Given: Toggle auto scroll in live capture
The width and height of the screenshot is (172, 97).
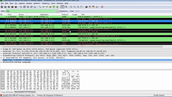Looking at the screenshot, I should [66, 7].
